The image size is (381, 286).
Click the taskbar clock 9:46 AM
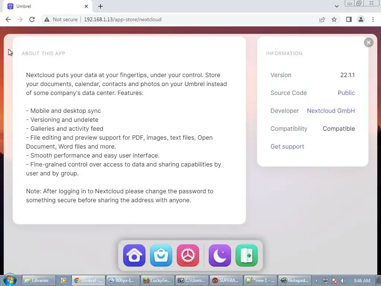[362, 281]
